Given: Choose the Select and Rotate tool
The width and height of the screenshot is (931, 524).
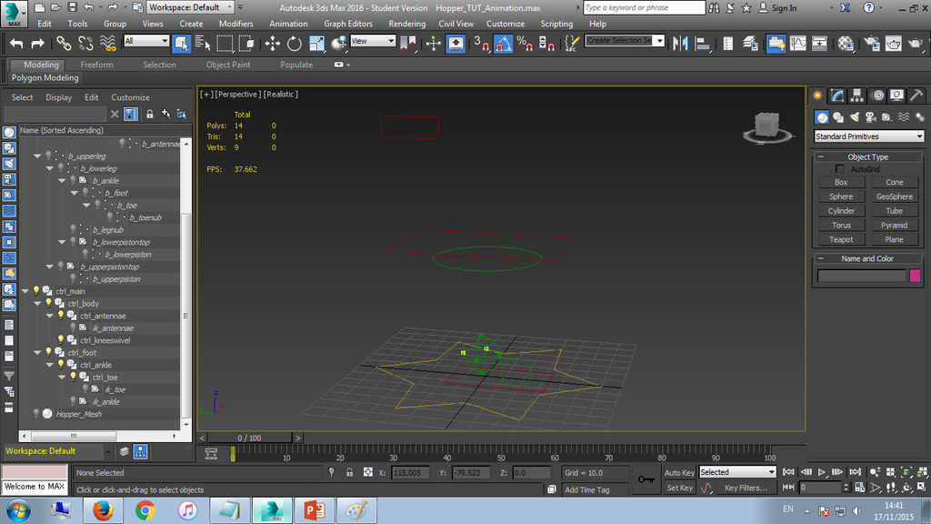Looking at the screenshot, I should [294, 44].
